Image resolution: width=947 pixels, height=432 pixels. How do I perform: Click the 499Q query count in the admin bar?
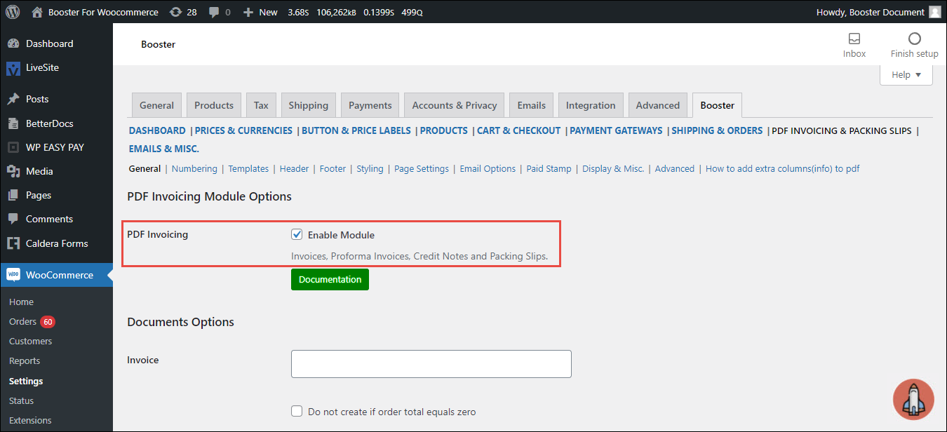tap(412, 12)
